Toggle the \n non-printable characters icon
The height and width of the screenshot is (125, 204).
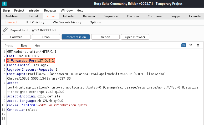coord(191,45)
